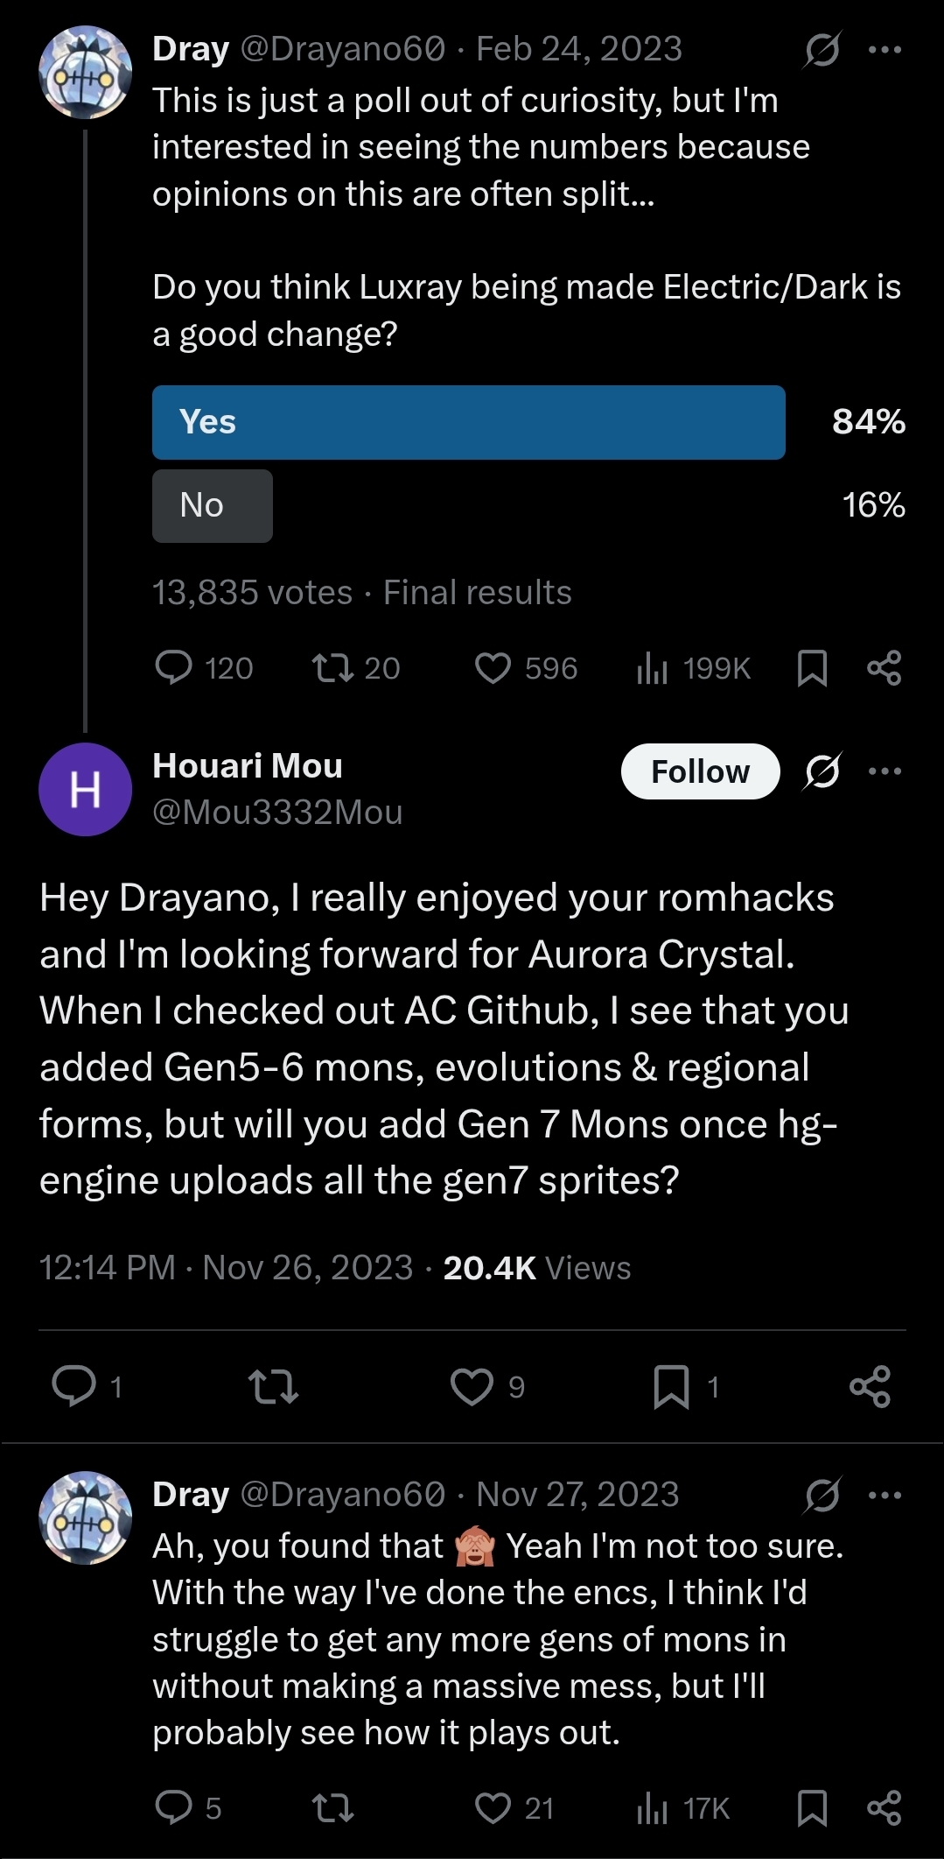Open Houari Mou's profile avatar
The image size is (944, 1859).
tap(85, 789)
